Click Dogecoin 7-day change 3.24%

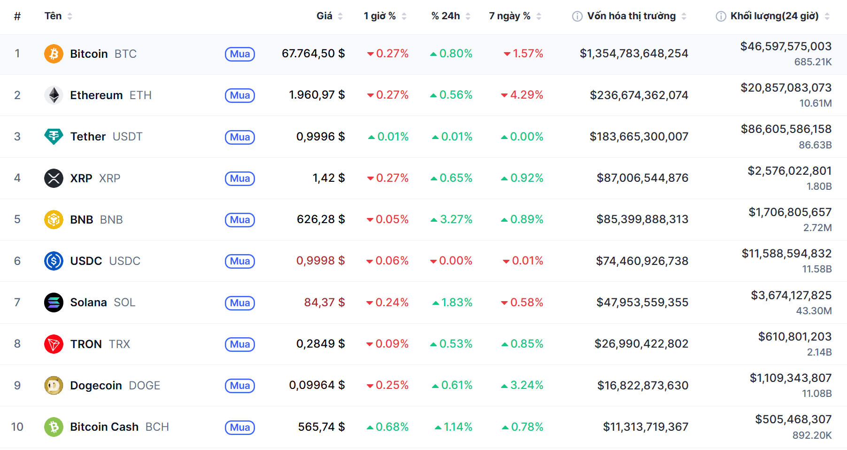click(x=522, y=385)
